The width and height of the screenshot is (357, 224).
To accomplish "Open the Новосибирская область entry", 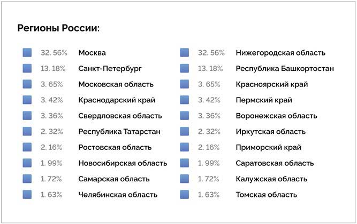I will click(x=123, y=163).
